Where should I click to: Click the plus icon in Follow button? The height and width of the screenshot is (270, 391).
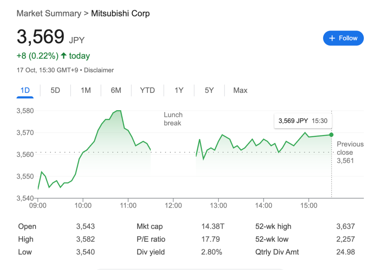pyautogui.click(x=332, y=38)
